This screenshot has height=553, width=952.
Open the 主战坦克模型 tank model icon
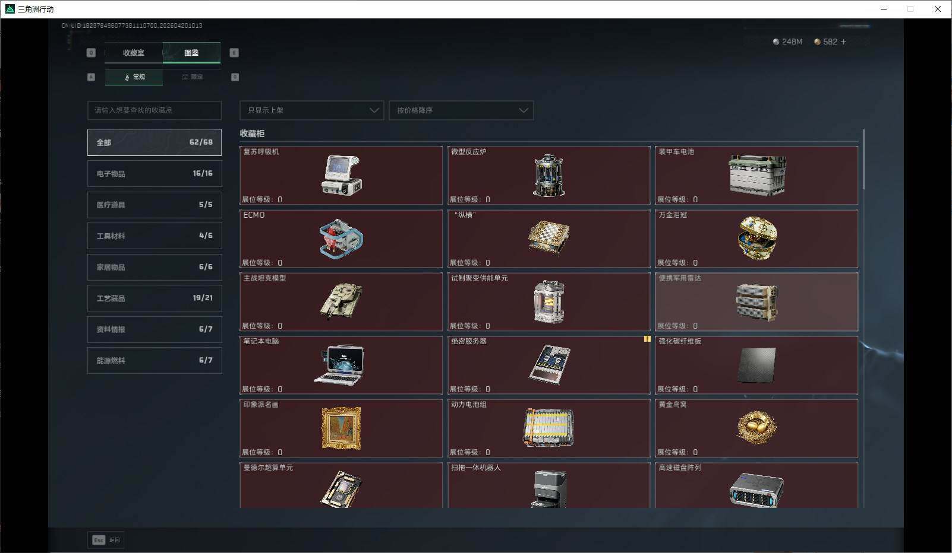pos(341,301)
